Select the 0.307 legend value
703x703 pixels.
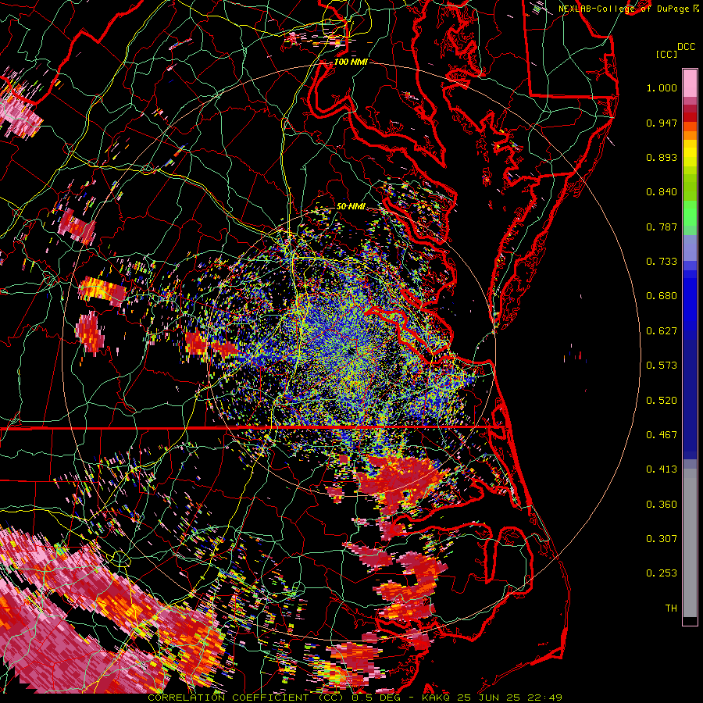(x=662, y=539)
